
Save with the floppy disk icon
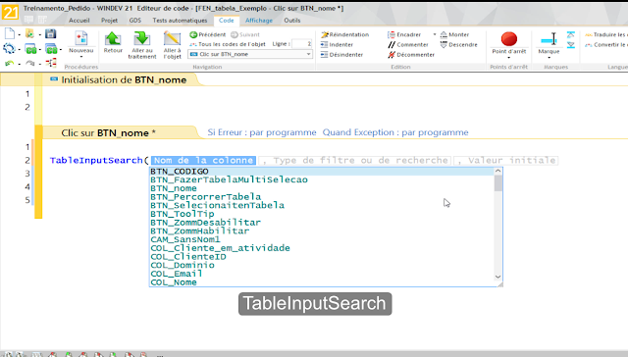click(x=50, y=34)
